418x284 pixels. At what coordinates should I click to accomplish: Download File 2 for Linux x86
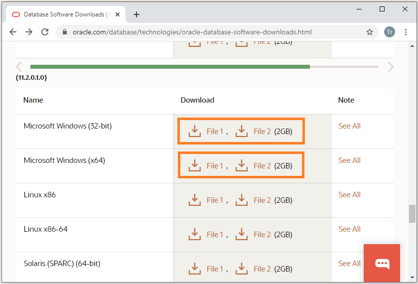tap(262, 200)
